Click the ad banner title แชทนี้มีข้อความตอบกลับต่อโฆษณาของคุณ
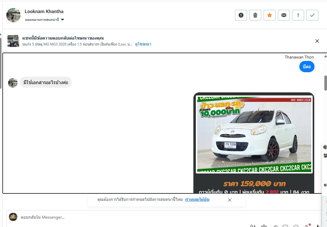This screenshot has height=227, width=327. pos(63,38)
